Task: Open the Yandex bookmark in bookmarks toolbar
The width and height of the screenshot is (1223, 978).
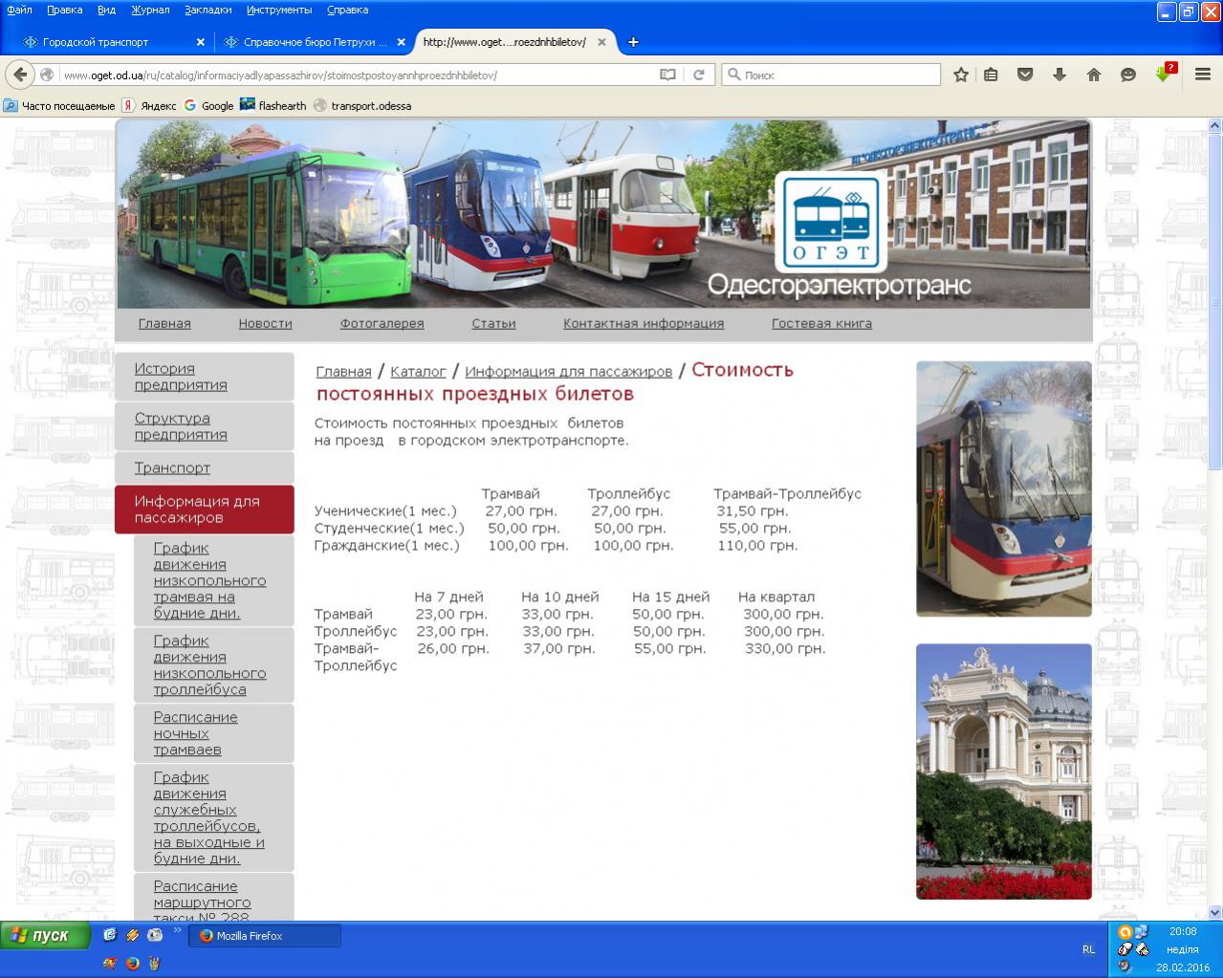Action: (x=150, y=105)
